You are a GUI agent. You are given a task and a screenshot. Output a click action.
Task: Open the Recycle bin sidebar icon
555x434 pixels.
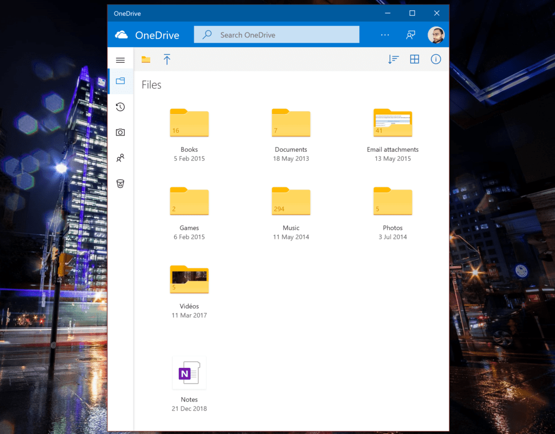(x=120, y=184)
